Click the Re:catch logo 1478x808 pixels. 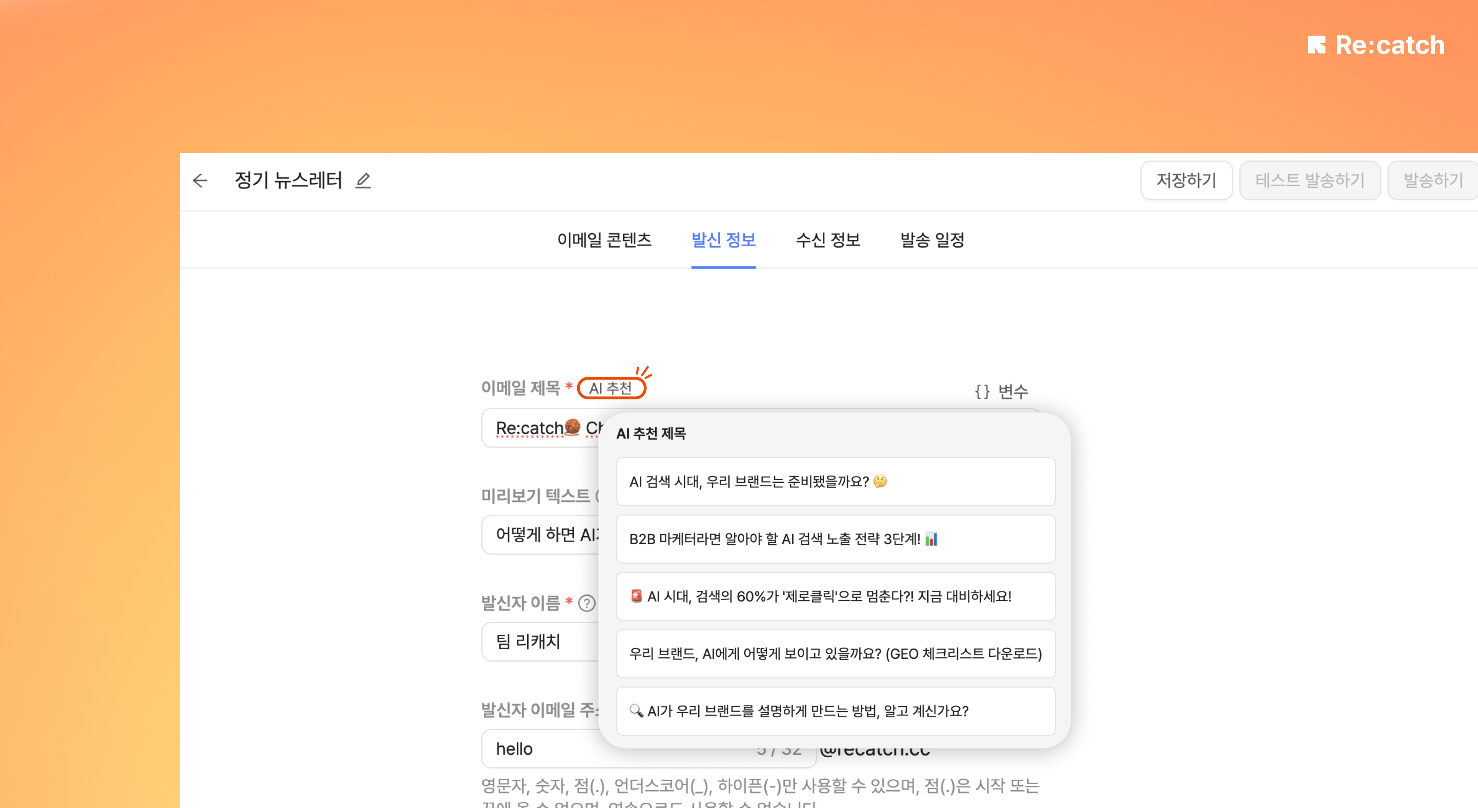coord(1375,45)
